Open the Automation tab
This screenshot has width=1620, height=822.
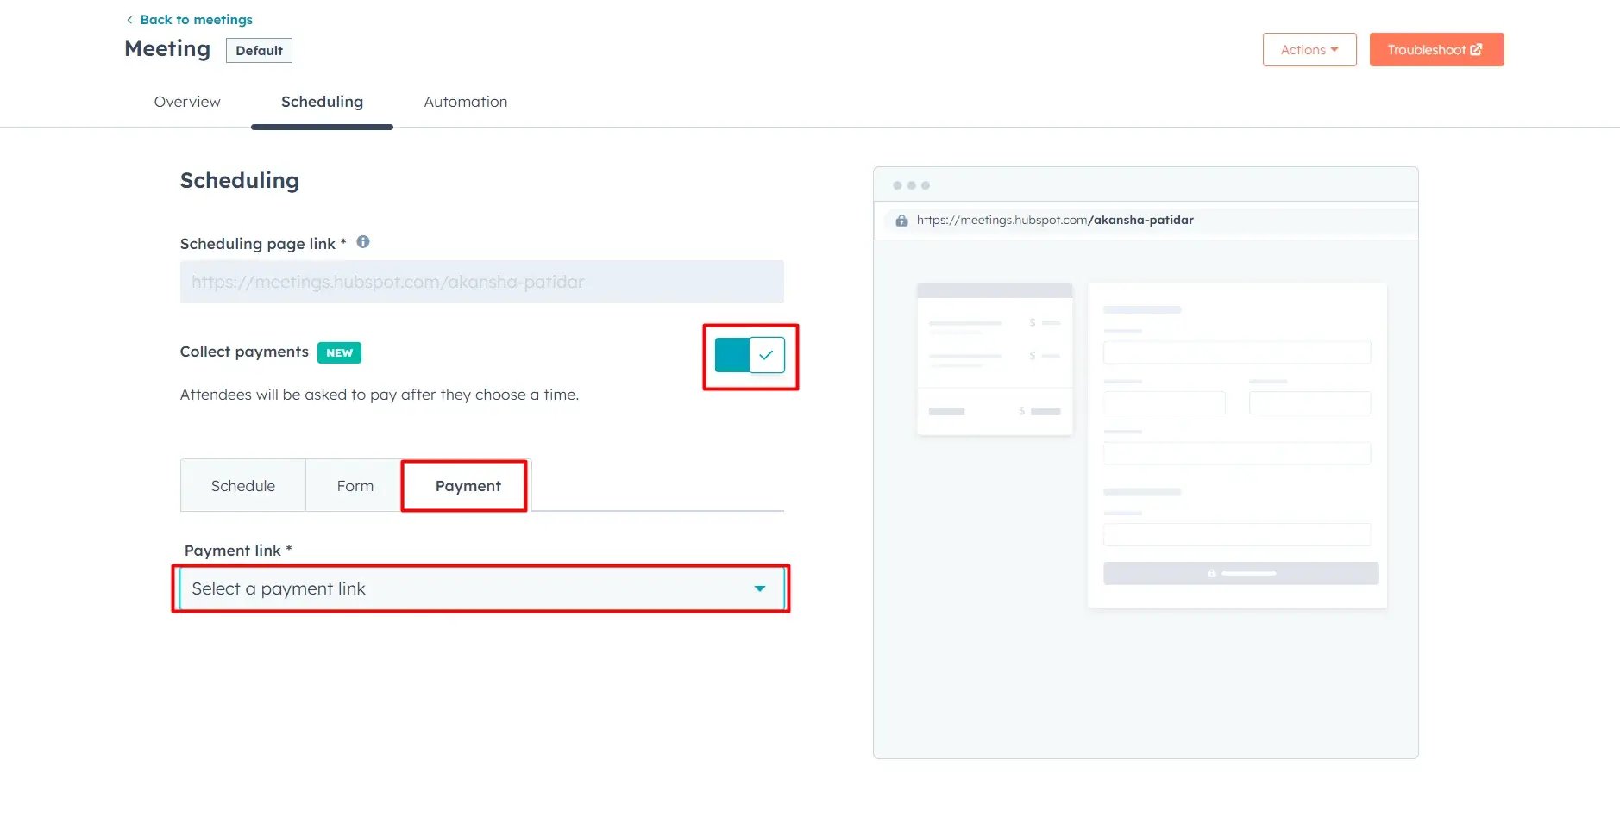(466, 102)
